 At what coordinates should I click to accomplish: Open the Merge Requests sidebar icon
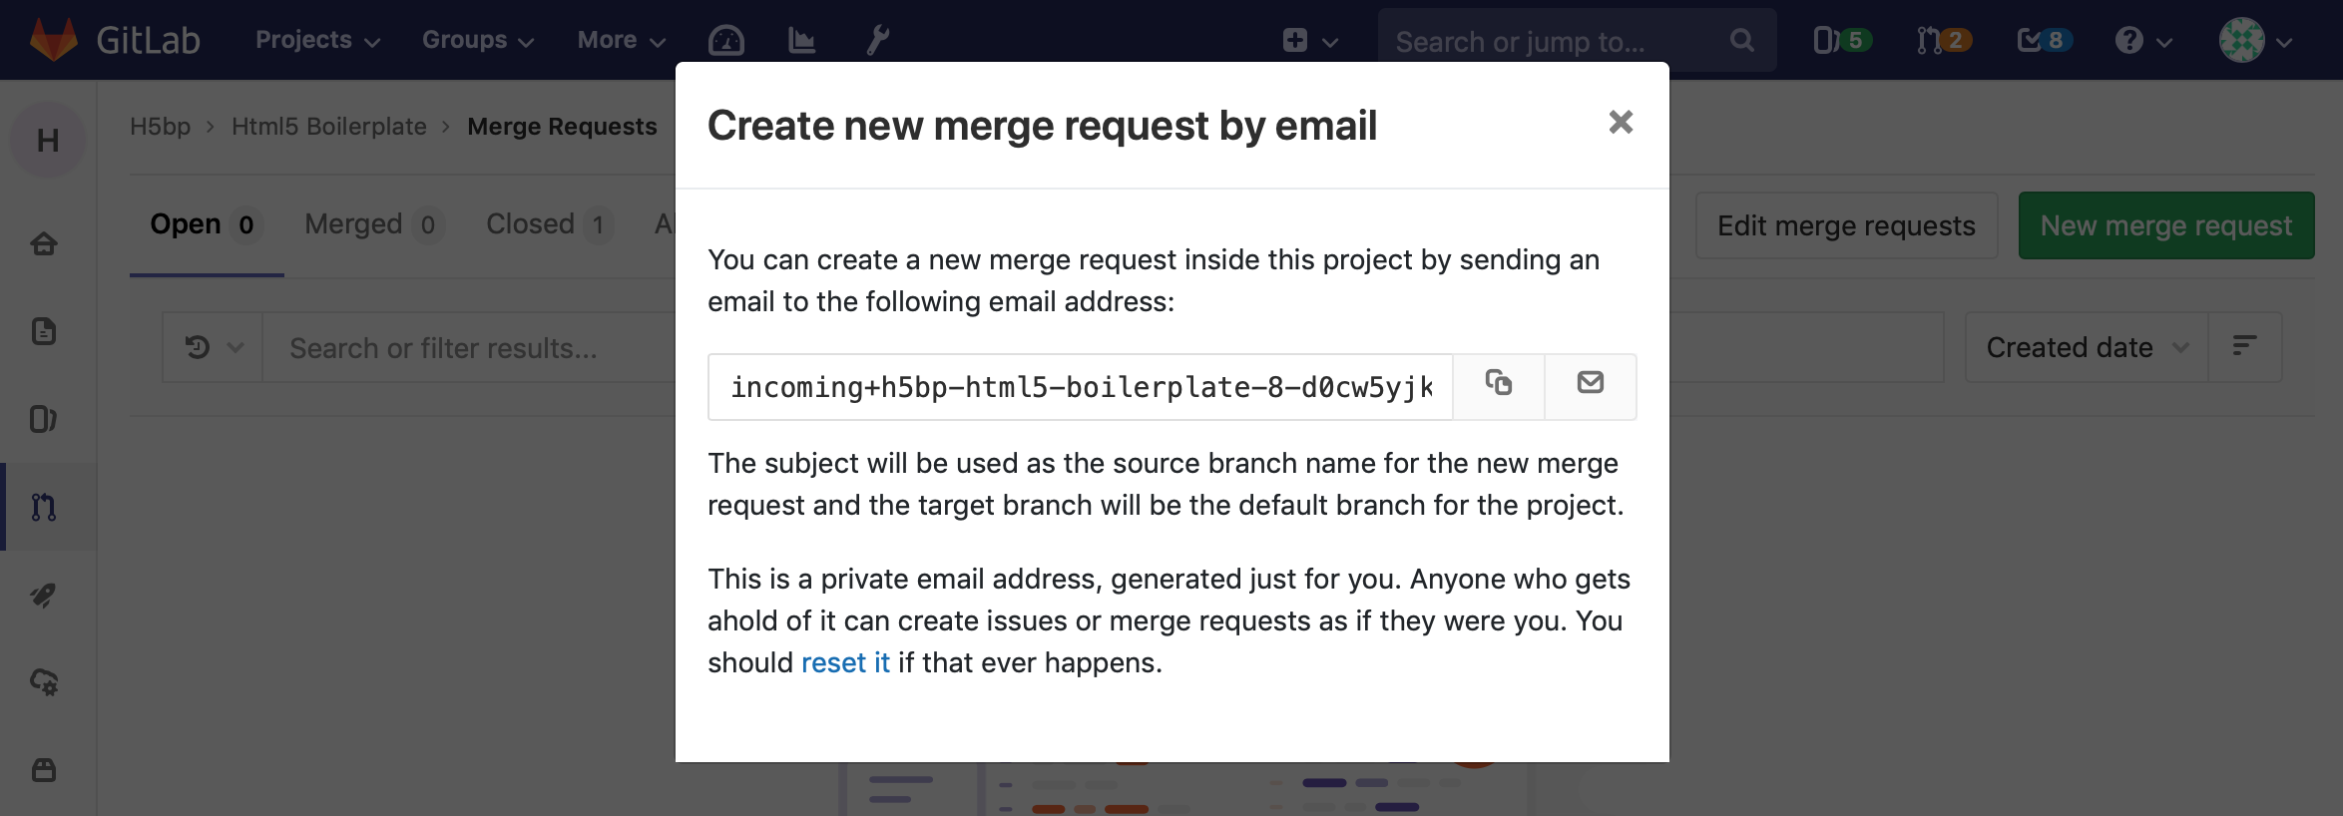44,507
